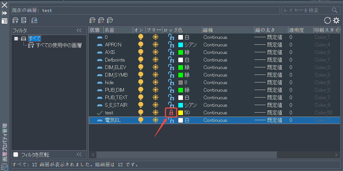Click the New Group Filter icon

point(24,20)
